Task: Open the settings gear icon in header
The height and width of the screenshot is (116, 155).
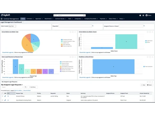Action: click(143, 15)
